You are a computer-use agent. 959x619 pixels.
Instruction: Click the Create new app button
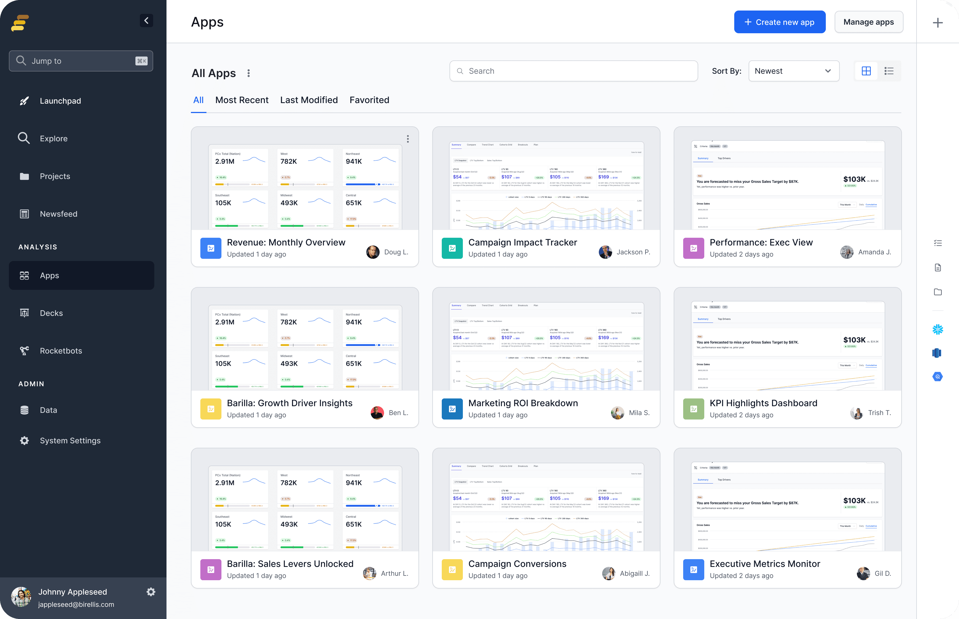pyautogui.click(x=779, y=22)
